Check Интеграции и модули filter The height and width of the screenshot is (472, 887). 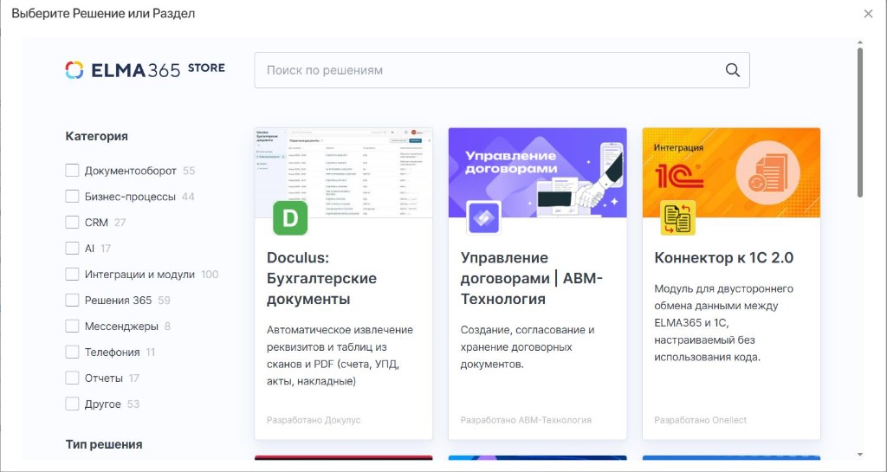pyautogui.click(x=72, y=275)
